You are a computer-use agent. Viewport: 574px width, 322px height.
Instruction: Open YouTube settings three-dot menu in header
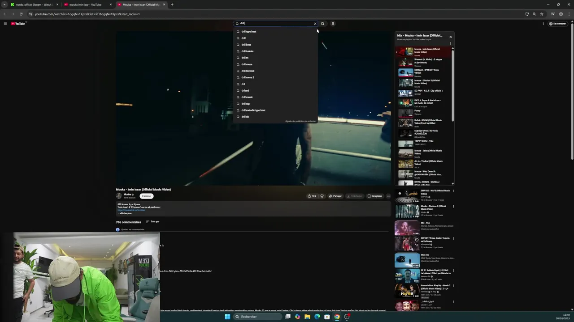coord(543,24)
